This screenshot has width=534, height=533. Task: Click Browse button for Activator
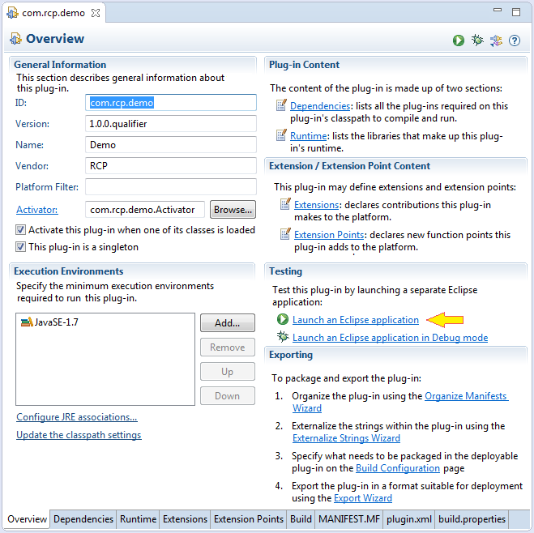(x=233, y=209)
